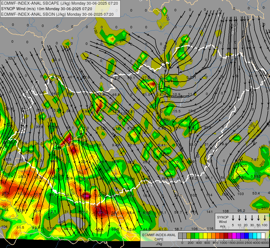
Task: Click the map value 61.5
Action: 20,228
